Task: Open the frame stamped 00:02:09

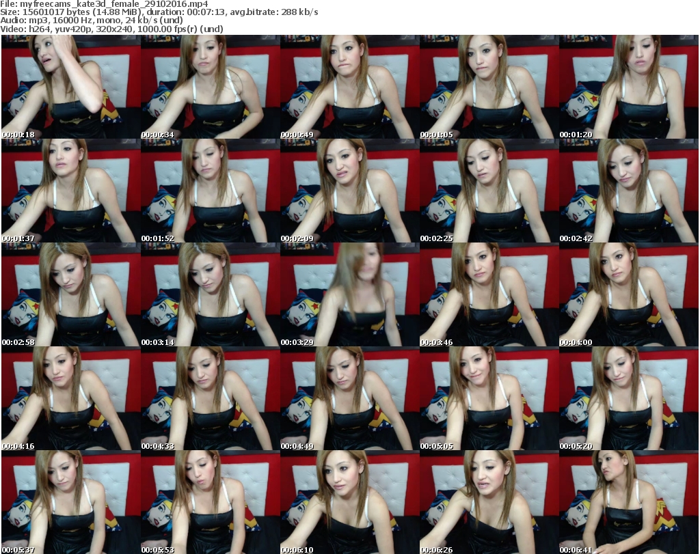Action: point(349,191)
